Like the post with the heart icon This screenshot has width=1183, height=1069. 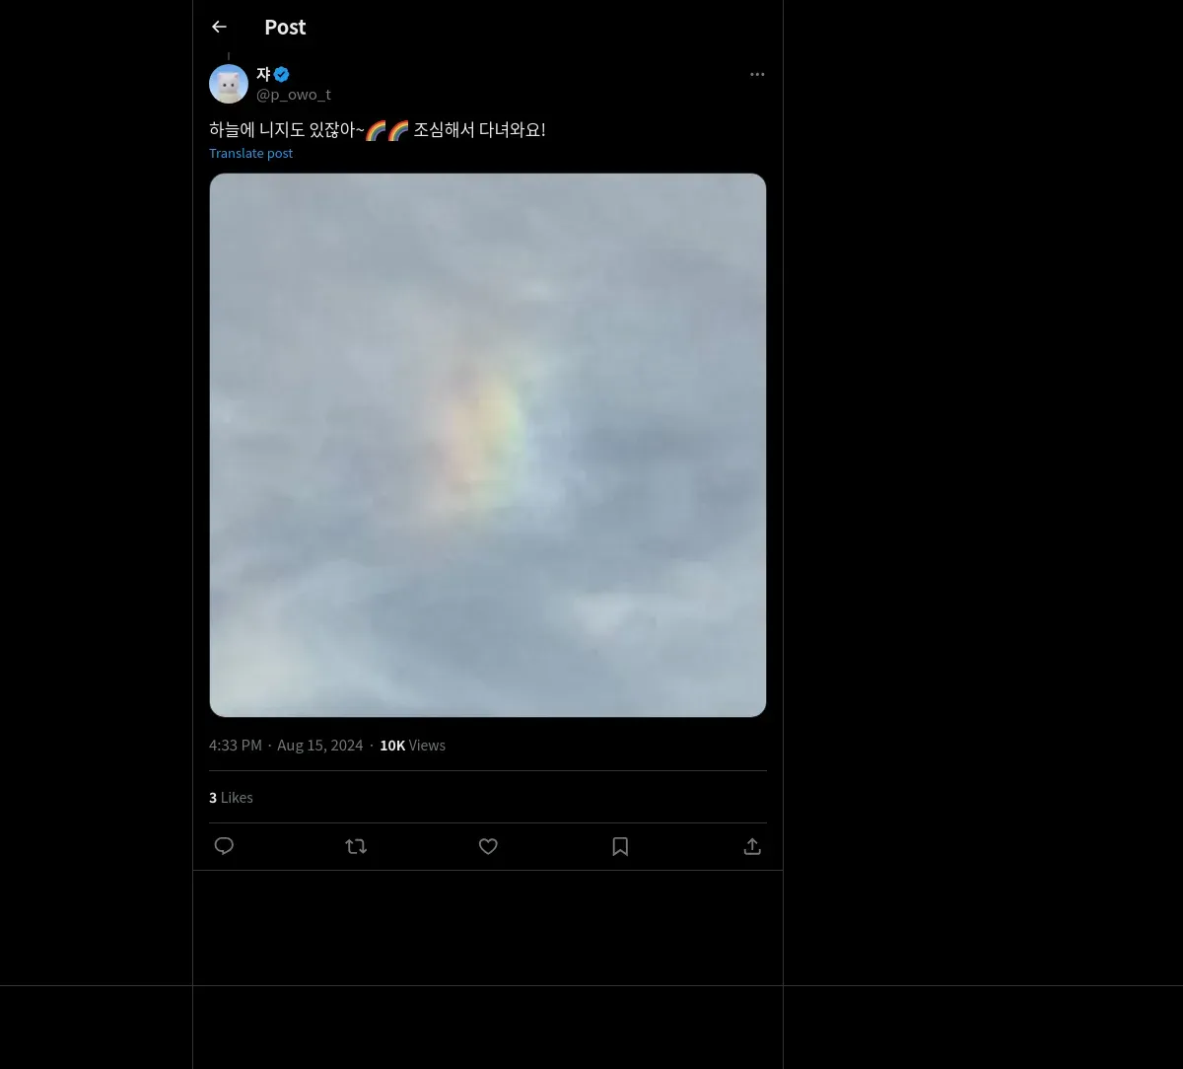click(x=488, y=846)
